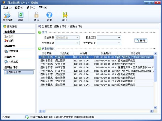Select the log row timed 11:38:03

tap(96, 74)
